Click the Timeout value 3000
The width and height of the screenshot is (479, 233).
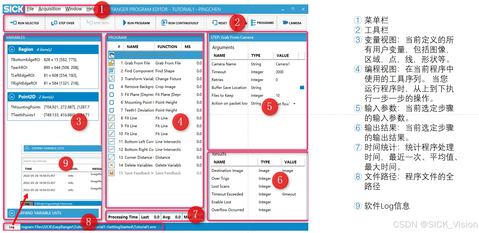click(x=280, y=72)
